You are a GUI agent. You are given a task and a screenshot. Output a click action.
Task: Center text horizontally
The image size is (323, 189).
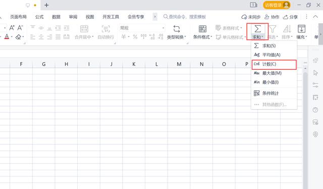pyautogui.click(x=41, y=37)
